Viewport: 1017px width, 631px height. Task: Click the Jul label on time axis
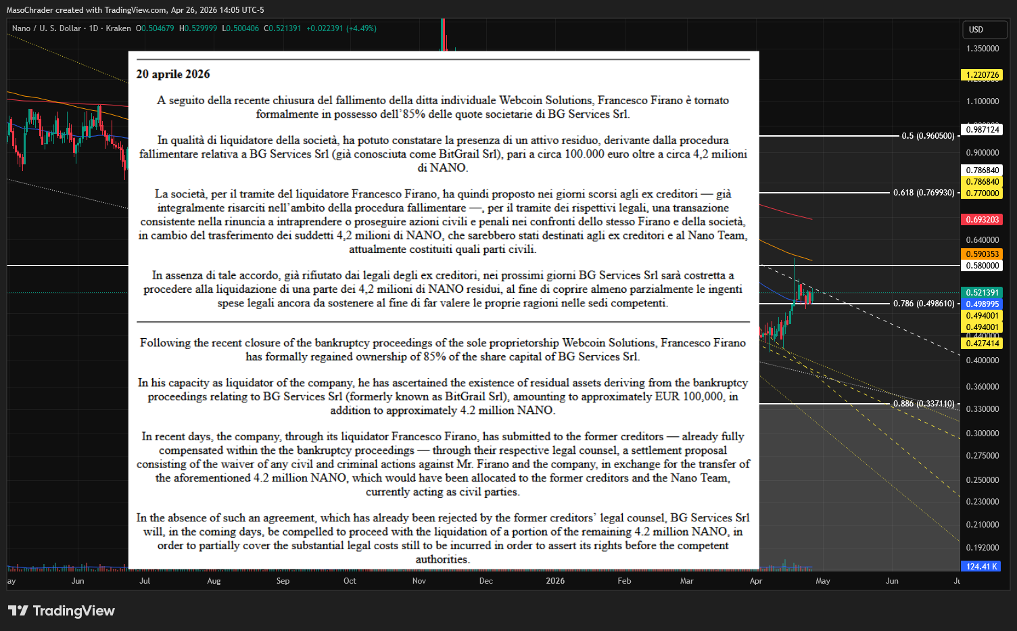click(145, 581)
